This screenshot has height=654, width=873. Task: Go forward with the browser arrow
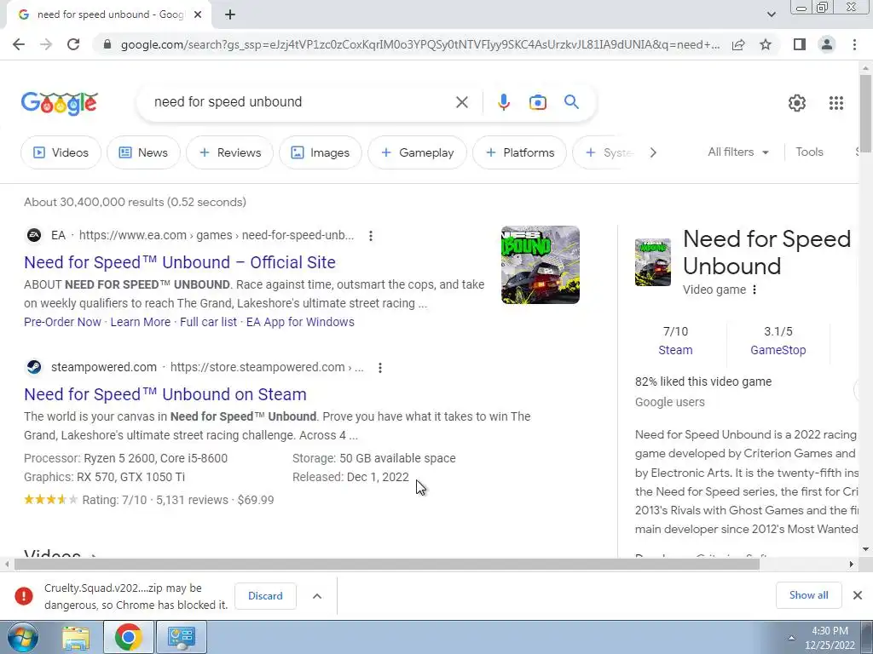point(46,44)
